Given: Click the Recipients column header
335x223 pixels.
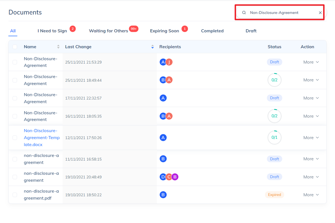Looking at the screenshot, I should pos(170,47).
